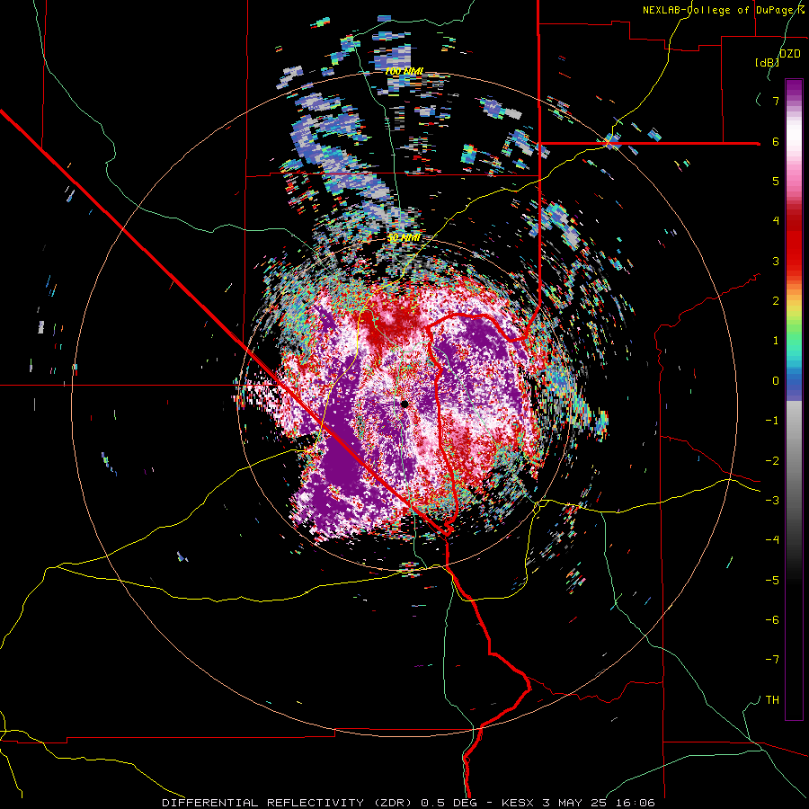Click the '0.5 DEG' elevation text

click(x=450, y=803)
